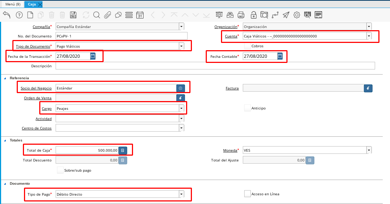Open calculator for Total de Caja
Image resolution: width=390 pixels, height=204 pixels.
click(122, 150)
